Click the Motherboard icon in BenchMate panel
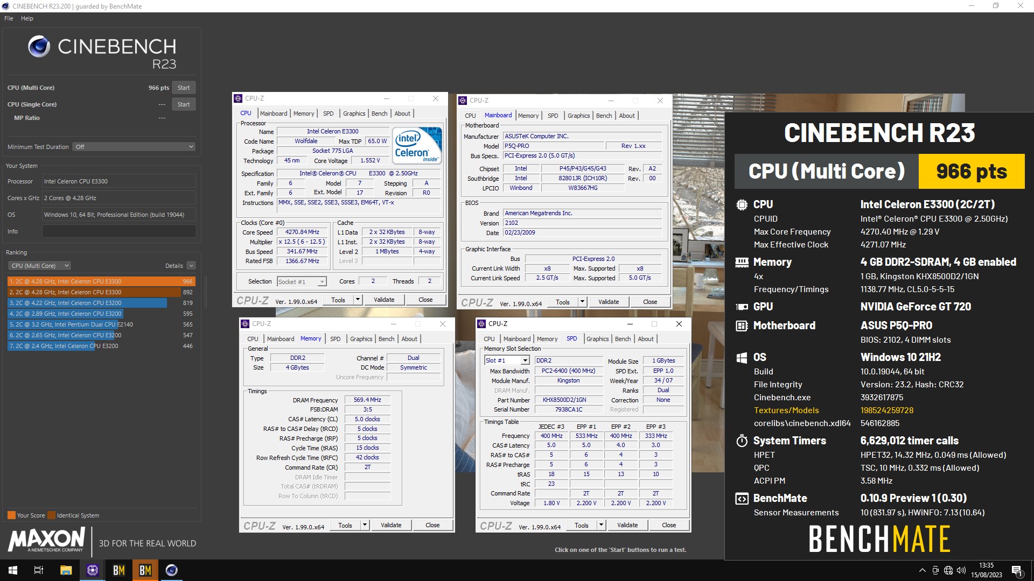Image resolution: width=1034 pixels, height=581 pixels. (742, 325)
